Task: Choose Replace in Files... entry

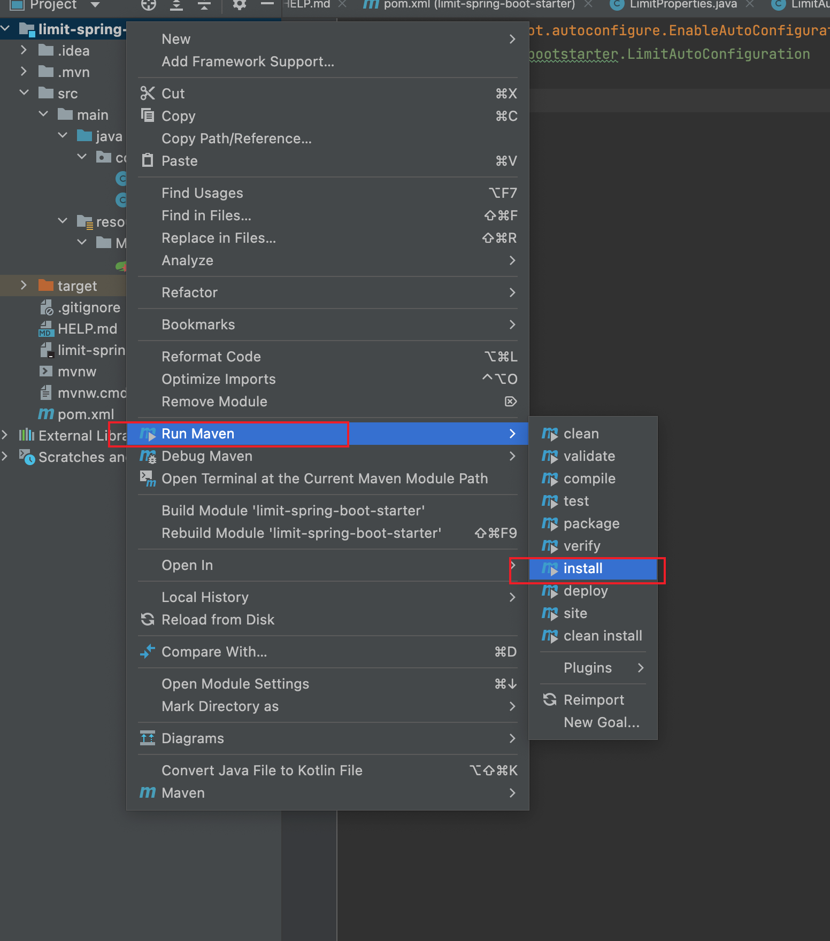Action: (327, 238)
